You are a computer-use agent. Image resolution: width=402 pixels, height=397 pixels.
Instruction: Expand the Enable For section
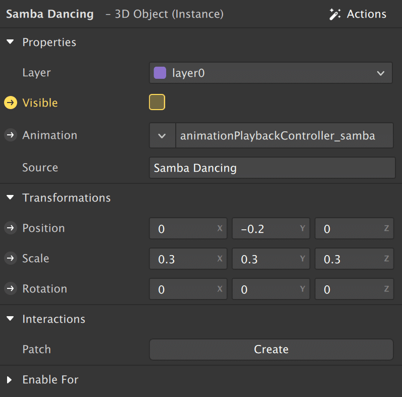(x=10, y=380)
